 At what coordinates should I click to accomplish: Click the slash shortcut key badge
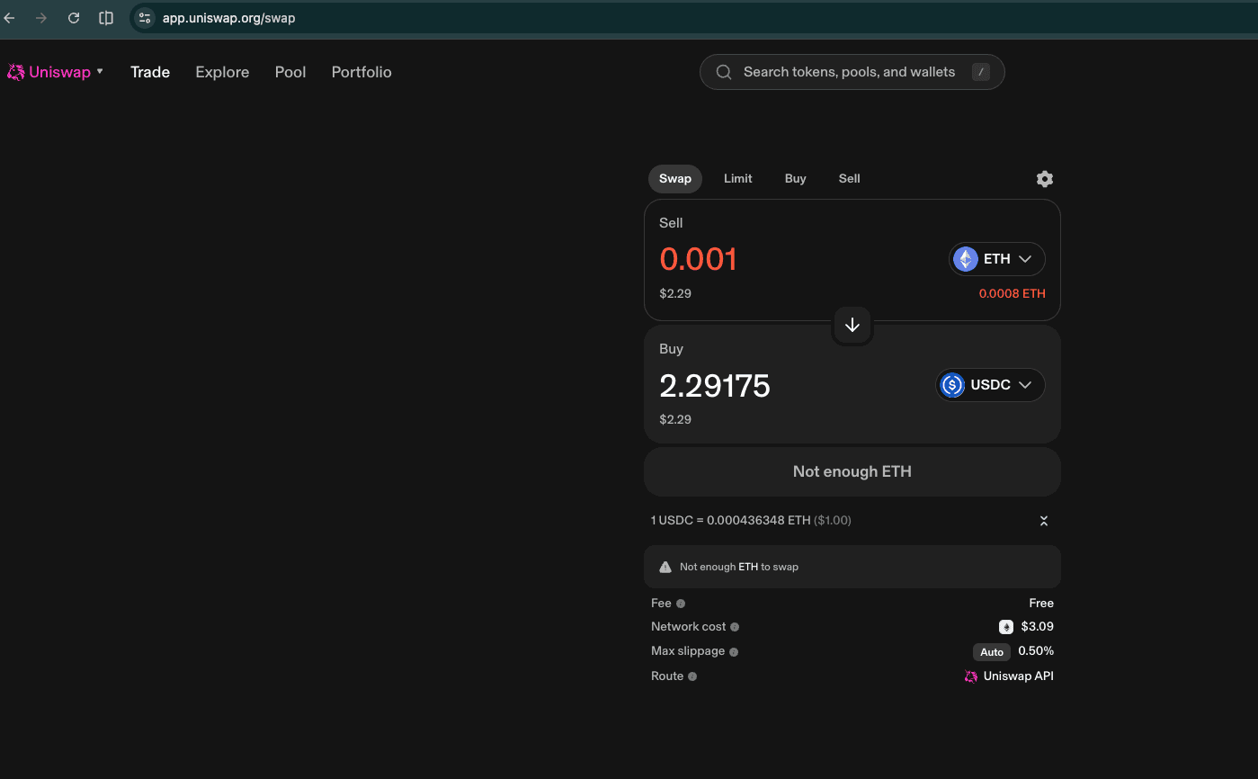(981, 72)
